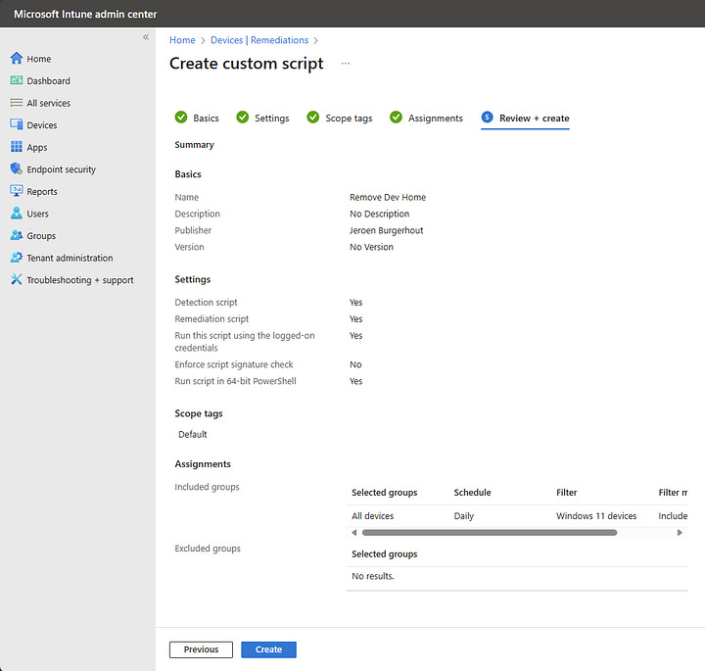Image resolution: width=705 pixels, height=671 pixels.
Task: Click the No results. text
Action: (373, 576)
